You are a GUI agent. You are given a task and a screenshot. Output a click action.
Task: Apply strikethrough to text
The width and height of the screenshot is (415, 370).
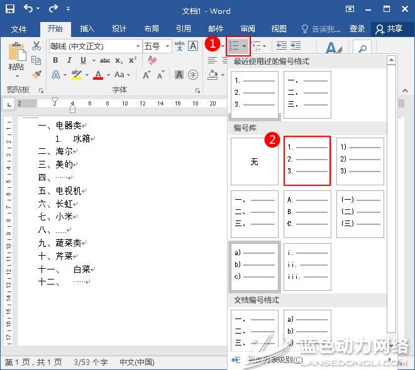(x=105, y=60)
